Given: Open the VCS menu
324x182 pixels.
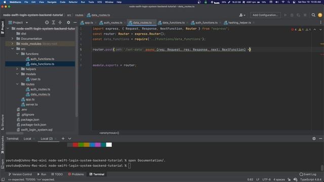Looking at the screenshot, I should point(99,2).
